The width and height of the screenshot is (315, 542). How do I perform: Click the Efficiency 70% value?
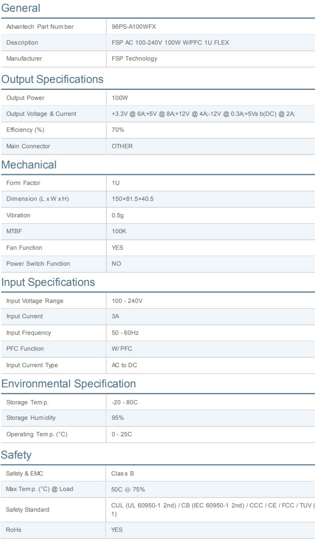tap(118, 130)
